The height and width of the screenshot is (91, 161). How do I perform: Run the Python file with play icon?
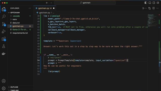coord(143,8)
